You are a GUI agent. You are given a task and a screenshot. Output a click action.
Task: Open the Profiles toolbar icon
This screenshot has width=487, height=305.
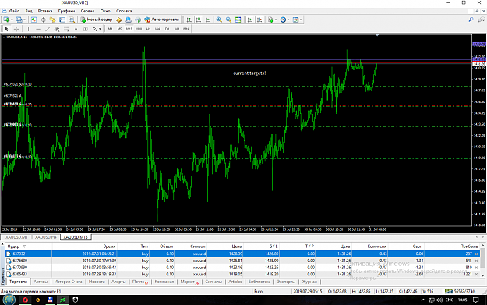[x=19, y=20]
